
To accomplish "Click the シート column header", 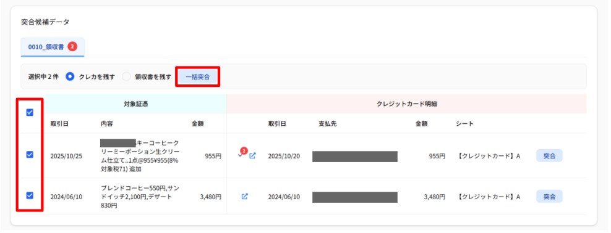I will [x=464, y=123].
